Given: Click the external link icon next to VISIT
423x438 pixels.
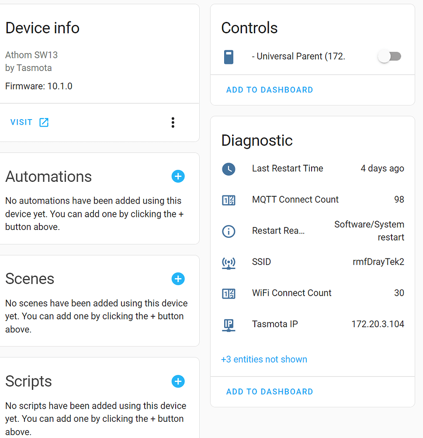Looking at the screenshot, I should [x=44, y=122].
